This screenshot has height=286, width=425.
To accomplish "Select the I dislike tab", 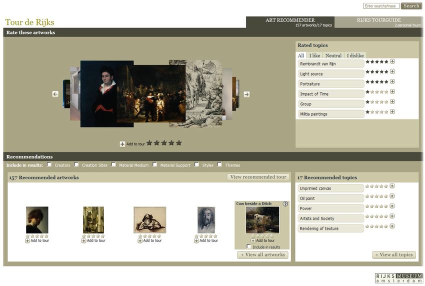I will 355,55.
